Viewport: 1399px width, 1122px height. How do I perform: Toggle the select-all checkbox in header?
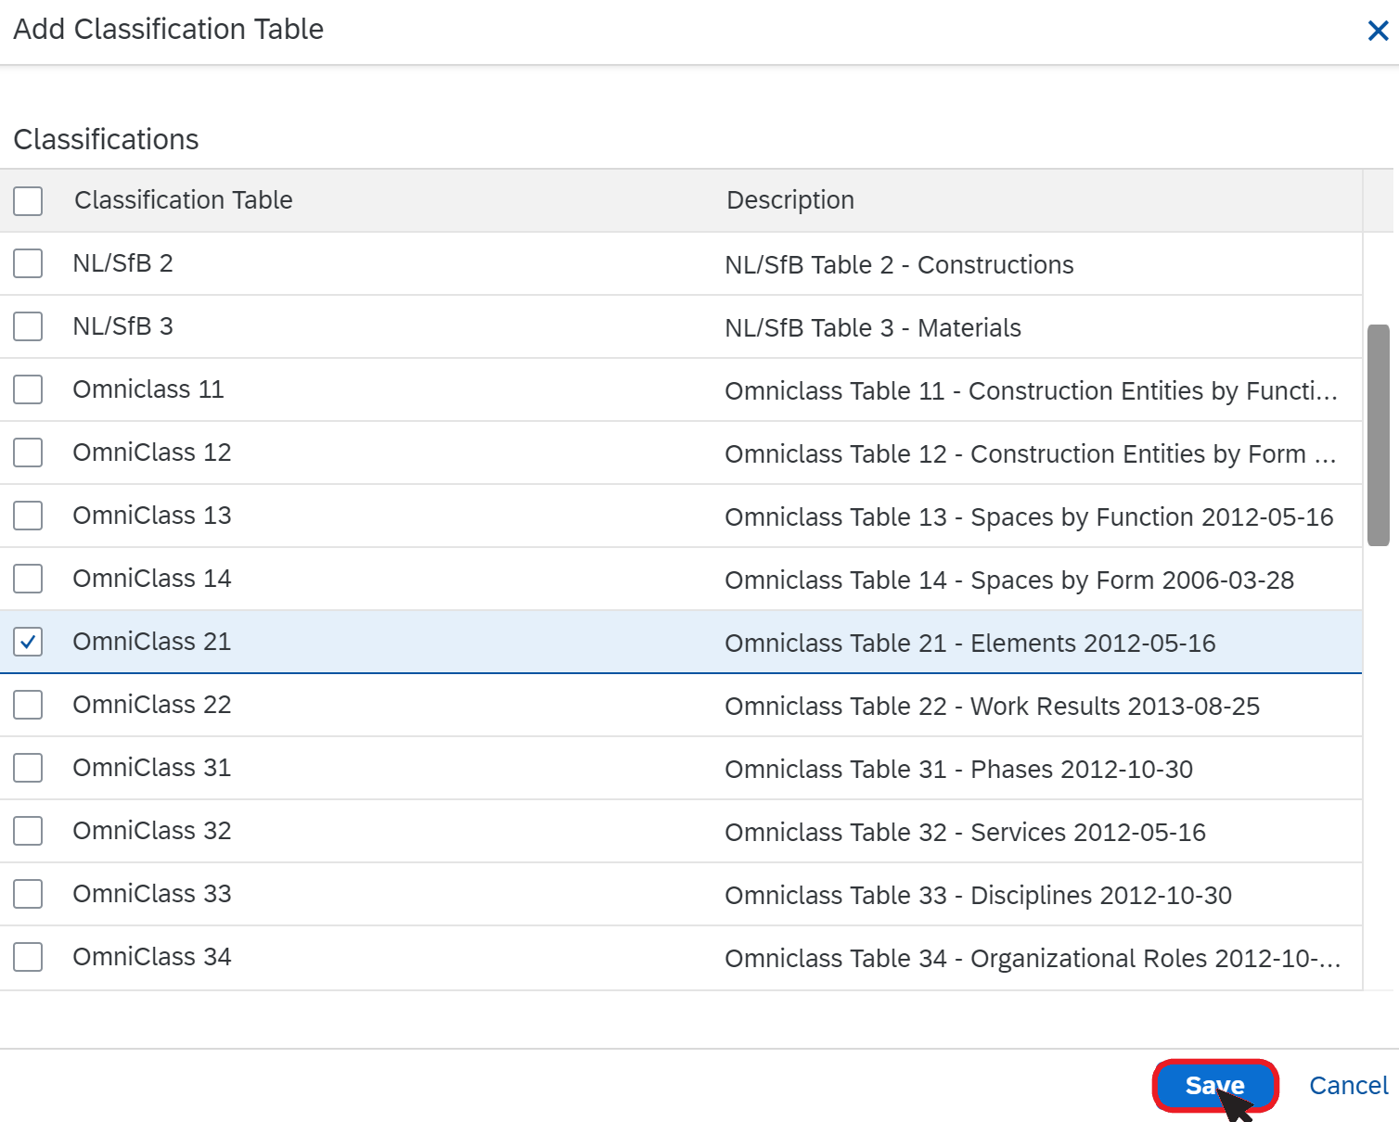pos(28,200)
